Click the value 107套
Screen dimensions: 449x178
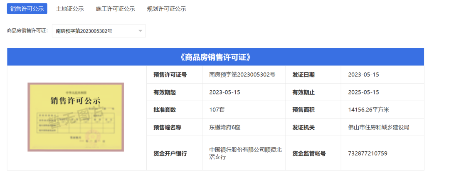217,110
